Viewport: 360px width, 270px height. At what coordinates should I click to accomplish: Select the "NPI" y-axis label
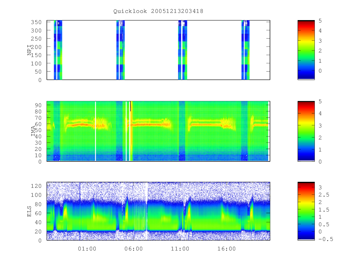tap(30, 50)
